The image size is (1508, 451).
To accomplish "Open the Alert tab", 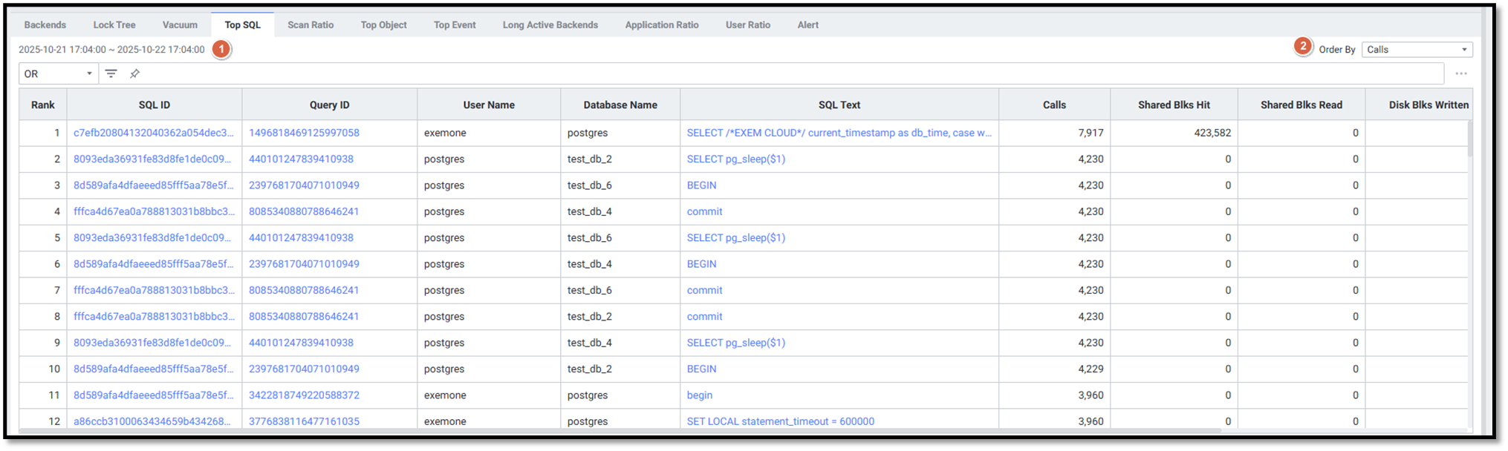I will pos(807,24).
